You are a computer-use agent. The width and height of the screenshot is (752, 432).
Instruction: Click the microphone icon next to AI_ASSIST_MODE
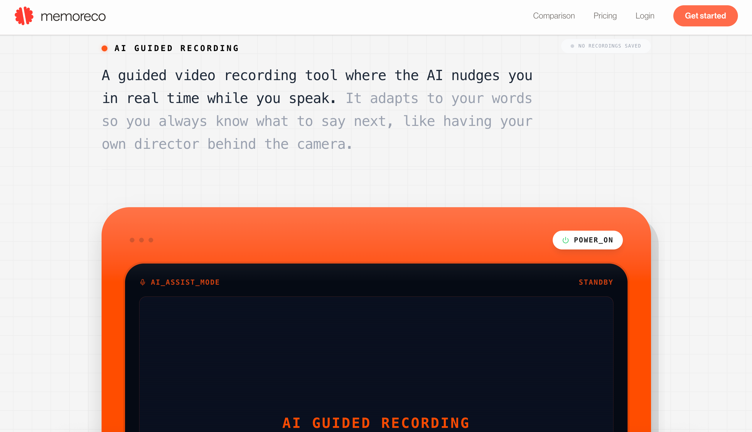click(143, 282)
